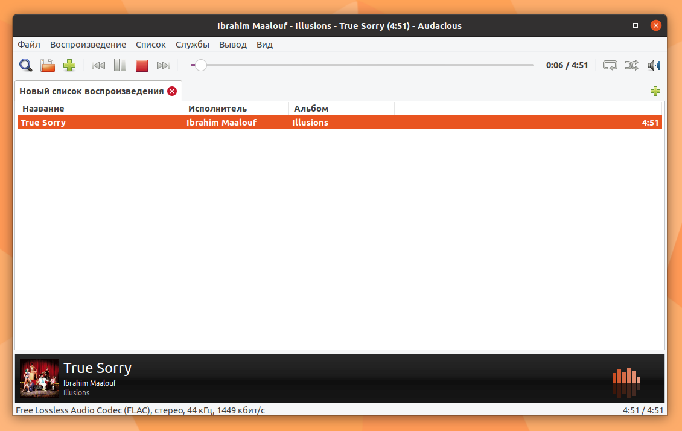The width and height of the screenshot is (682, 431).
Task: Click the spectrum visualizer bars
Action: coord(626,382)
